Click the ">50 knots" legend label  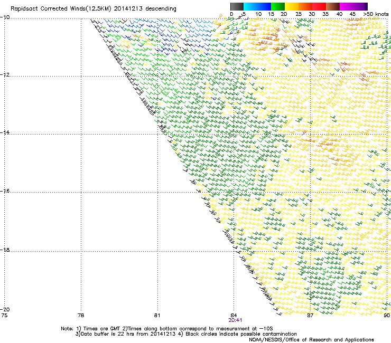pyautogui.click(x=376, y=14)
